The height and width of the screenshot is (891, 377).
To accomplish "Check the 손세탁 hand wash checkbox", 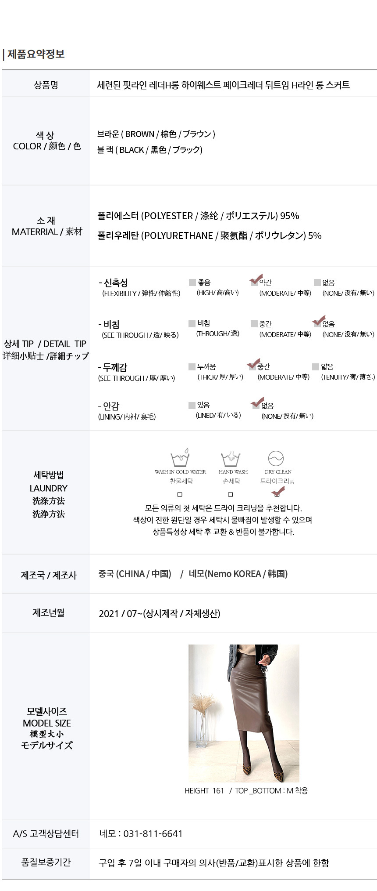I will pyautogui.click(x=231, y=495).
